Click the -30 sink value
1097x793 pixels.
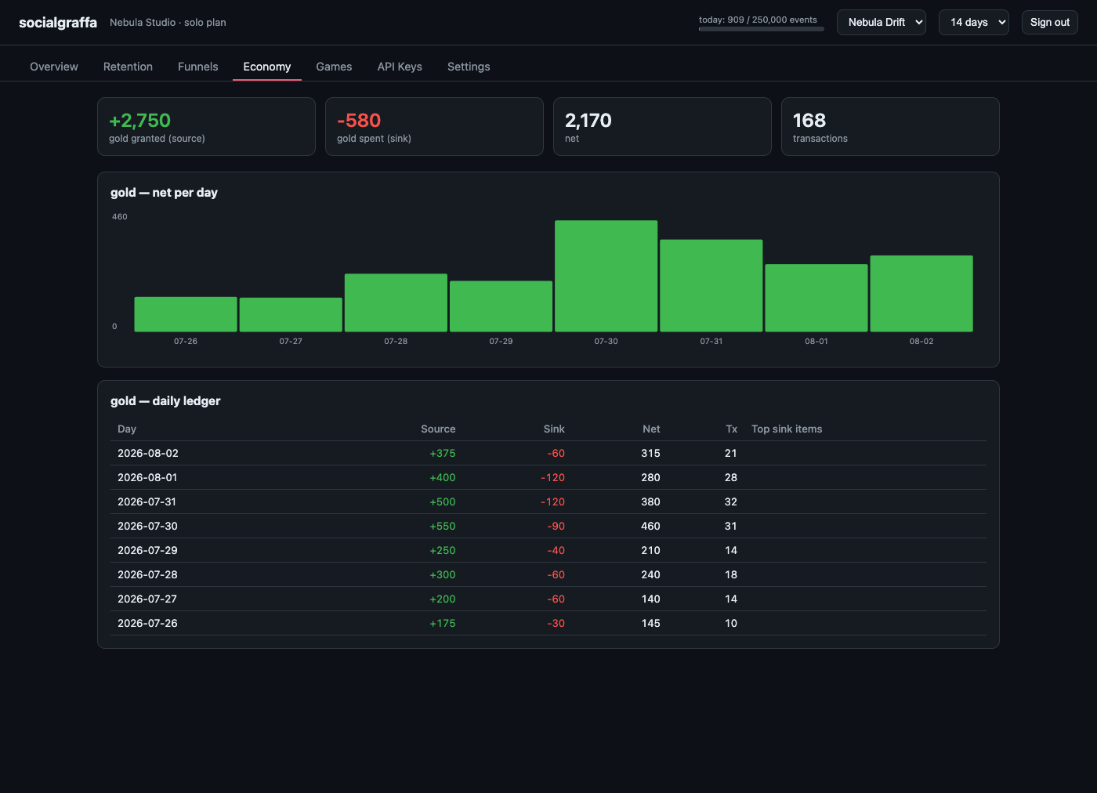(556, 623)
